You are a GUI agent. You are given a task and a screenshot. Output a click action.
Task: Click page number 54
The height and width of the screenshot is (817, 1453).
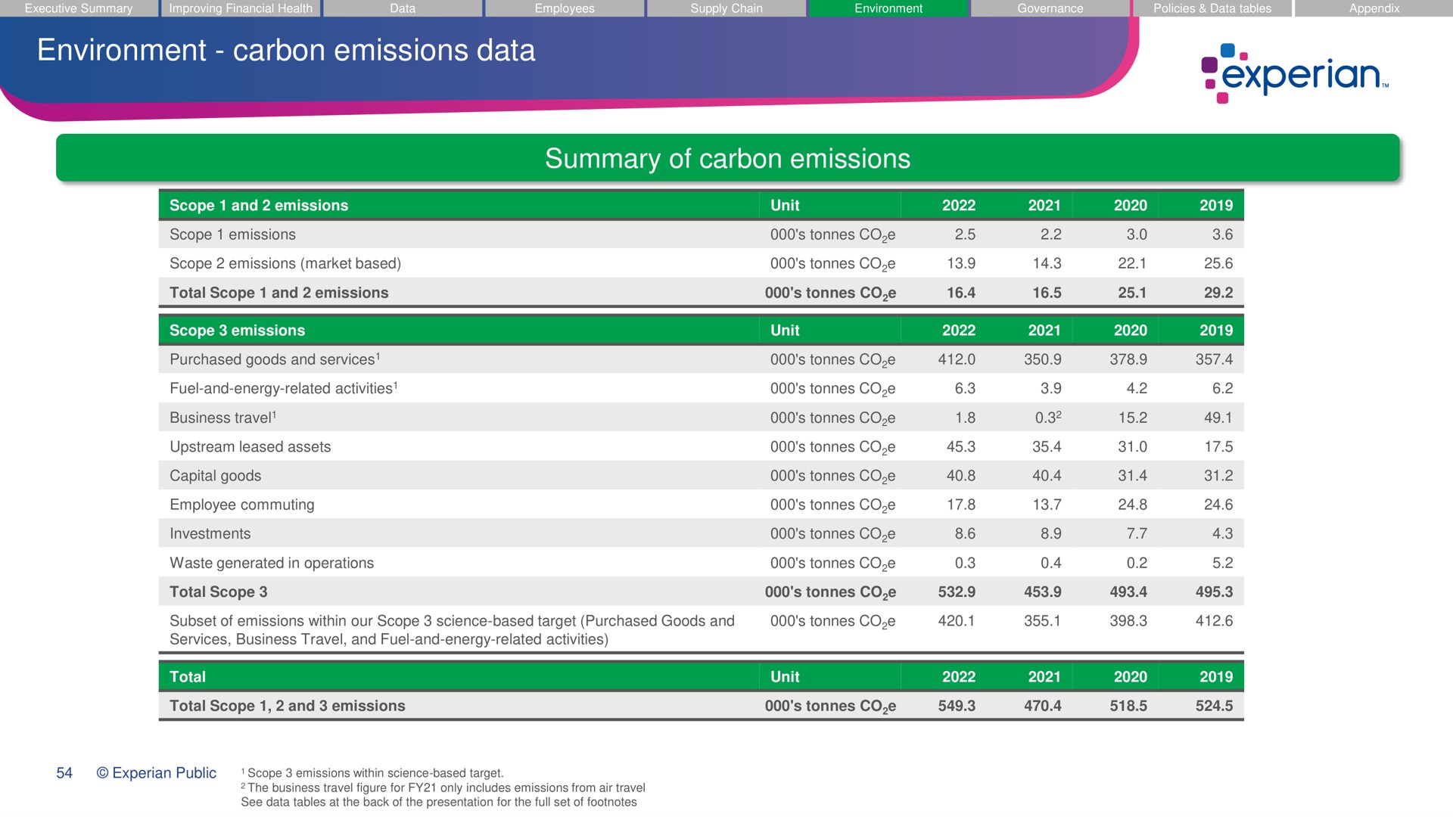point(64,773)
